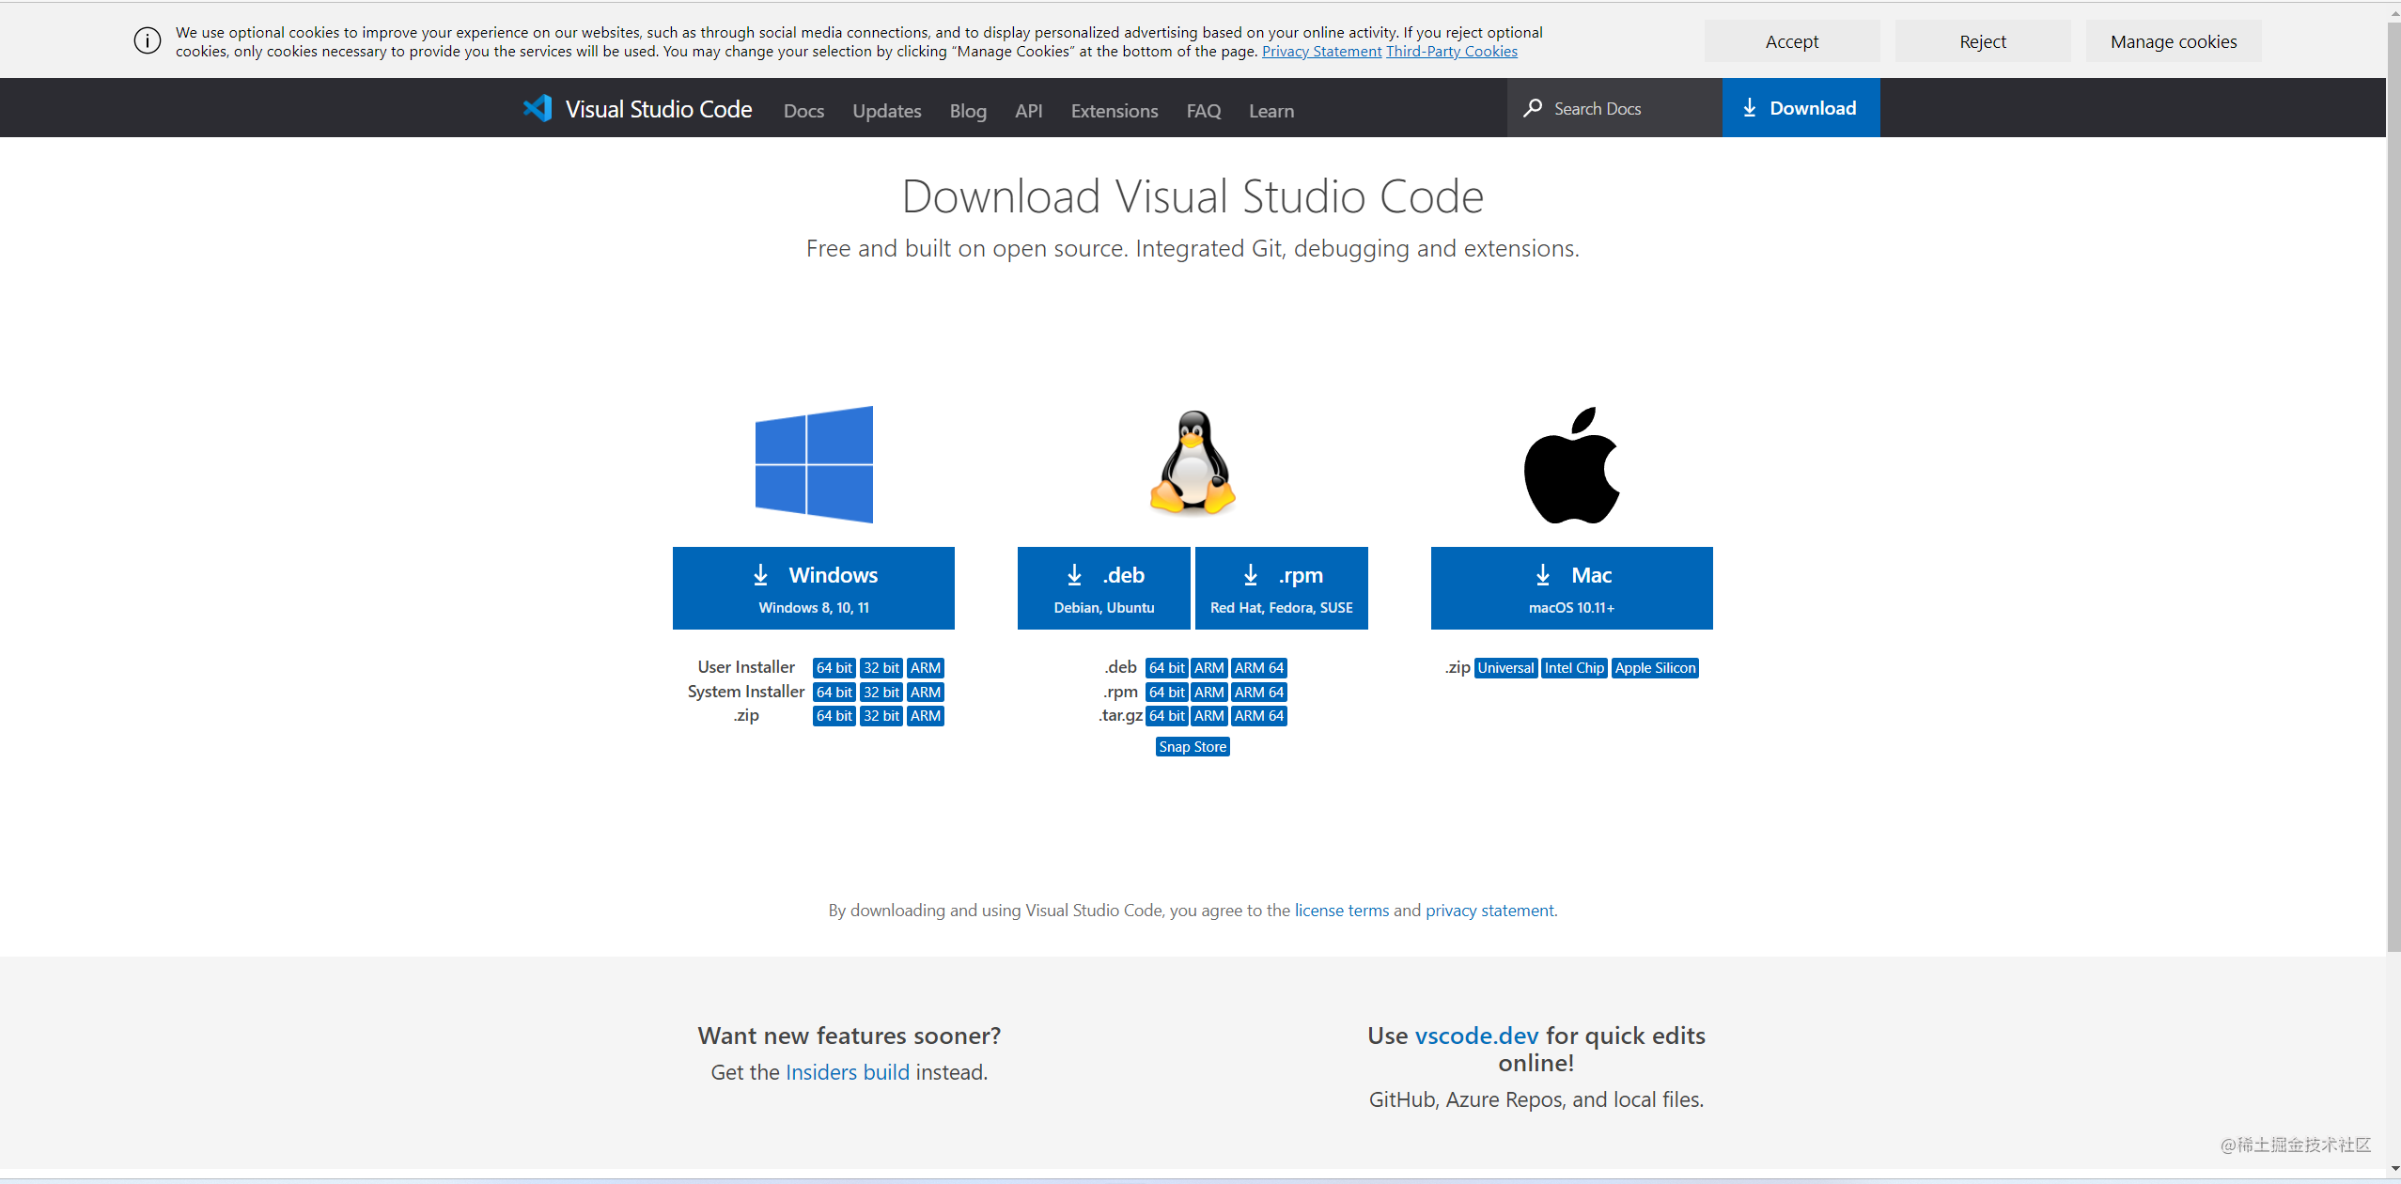
Task: Select Linux .deb ARM
Action: click(x=1209, y=668)
